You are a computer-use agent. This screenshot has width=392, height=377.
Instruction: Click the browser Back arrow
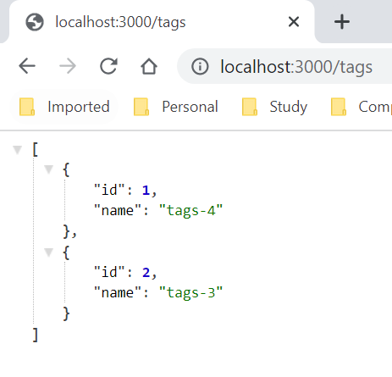click(x=27, y=66)
